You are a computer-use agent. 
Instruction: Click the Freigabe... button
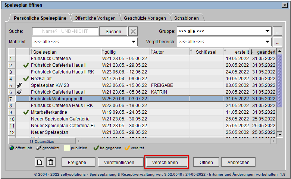pos(78,163)
